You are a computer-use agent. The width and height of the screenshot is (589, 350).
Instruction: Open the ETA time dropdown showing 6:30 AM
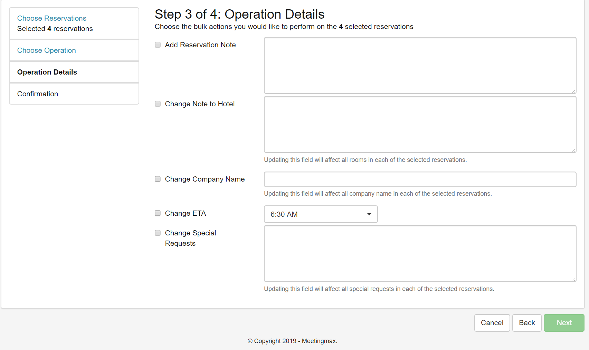click(321, 214)
